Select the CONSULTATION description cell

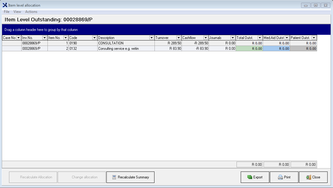click(x=126, y=43)
